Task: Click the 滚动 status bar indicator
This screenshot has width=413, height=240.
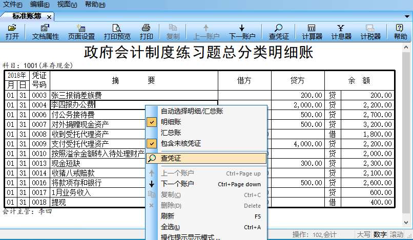Action: pyautogui.click(x=397, y=234)
